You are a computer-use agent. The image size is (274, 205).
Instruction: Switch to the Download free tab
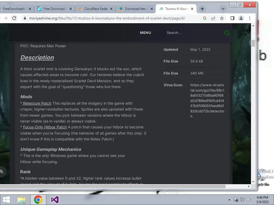click(136, 9)
